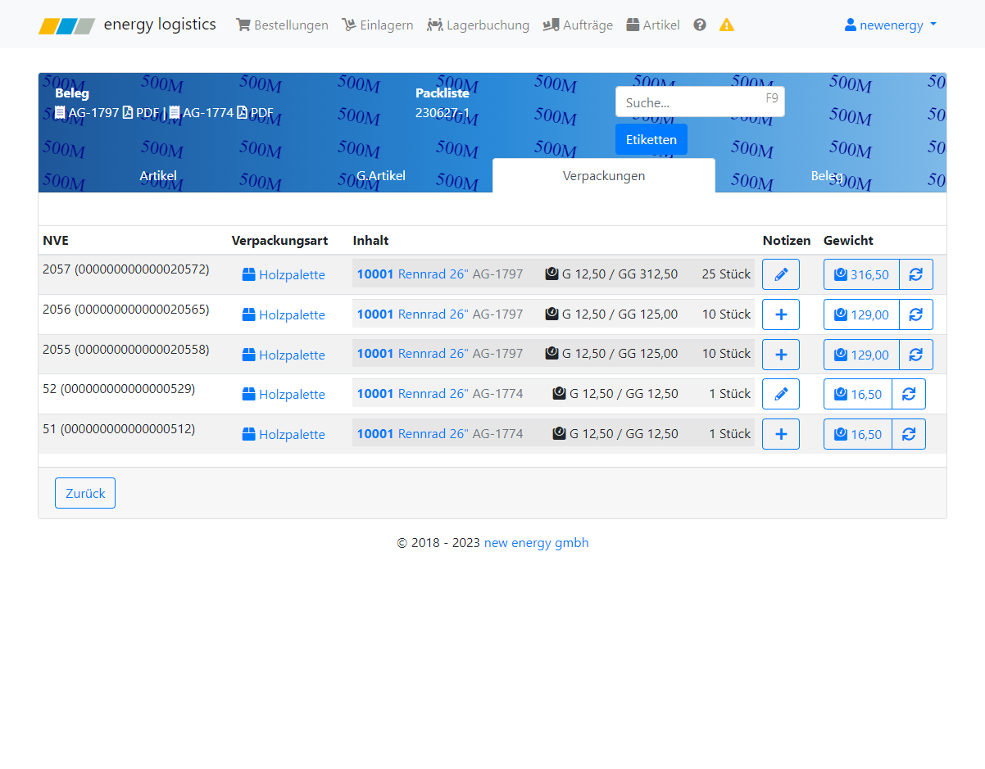Open the PDF of AG-1774

tap(255, 112)
